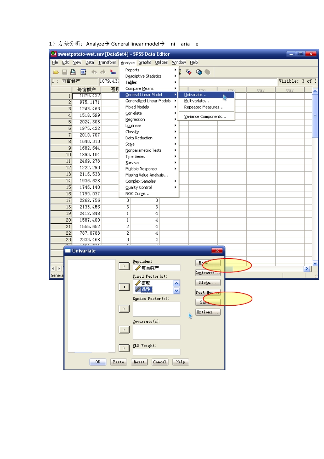Click the Data Editor vertical scrollbar up arrow
Image resolution: width=324 pixels, height=459 pixels.
(315, 91)
